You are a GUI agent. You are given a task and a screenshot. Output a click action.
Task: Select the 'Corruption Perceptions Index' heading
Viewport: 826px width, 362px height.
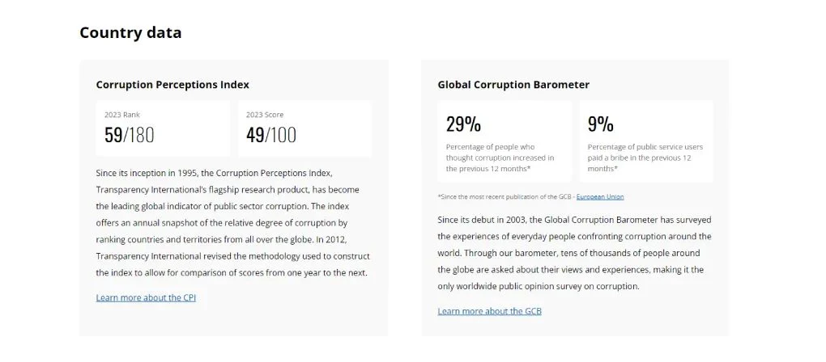[172, 84]
